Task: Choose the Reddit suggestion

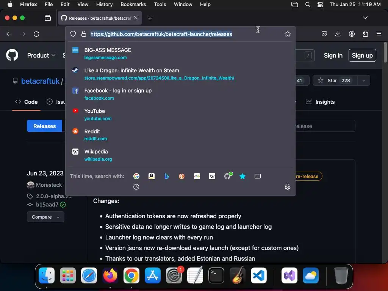Action: (180, 135)
